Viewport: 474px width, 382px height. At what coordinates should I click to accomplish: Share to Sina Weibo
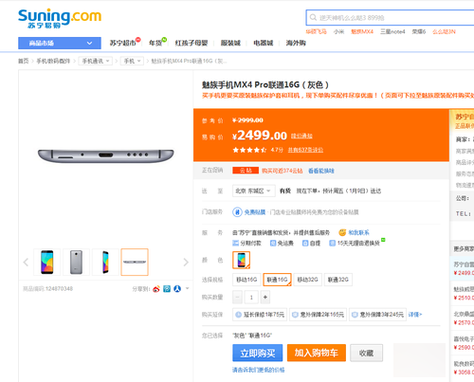click(156, 289)
